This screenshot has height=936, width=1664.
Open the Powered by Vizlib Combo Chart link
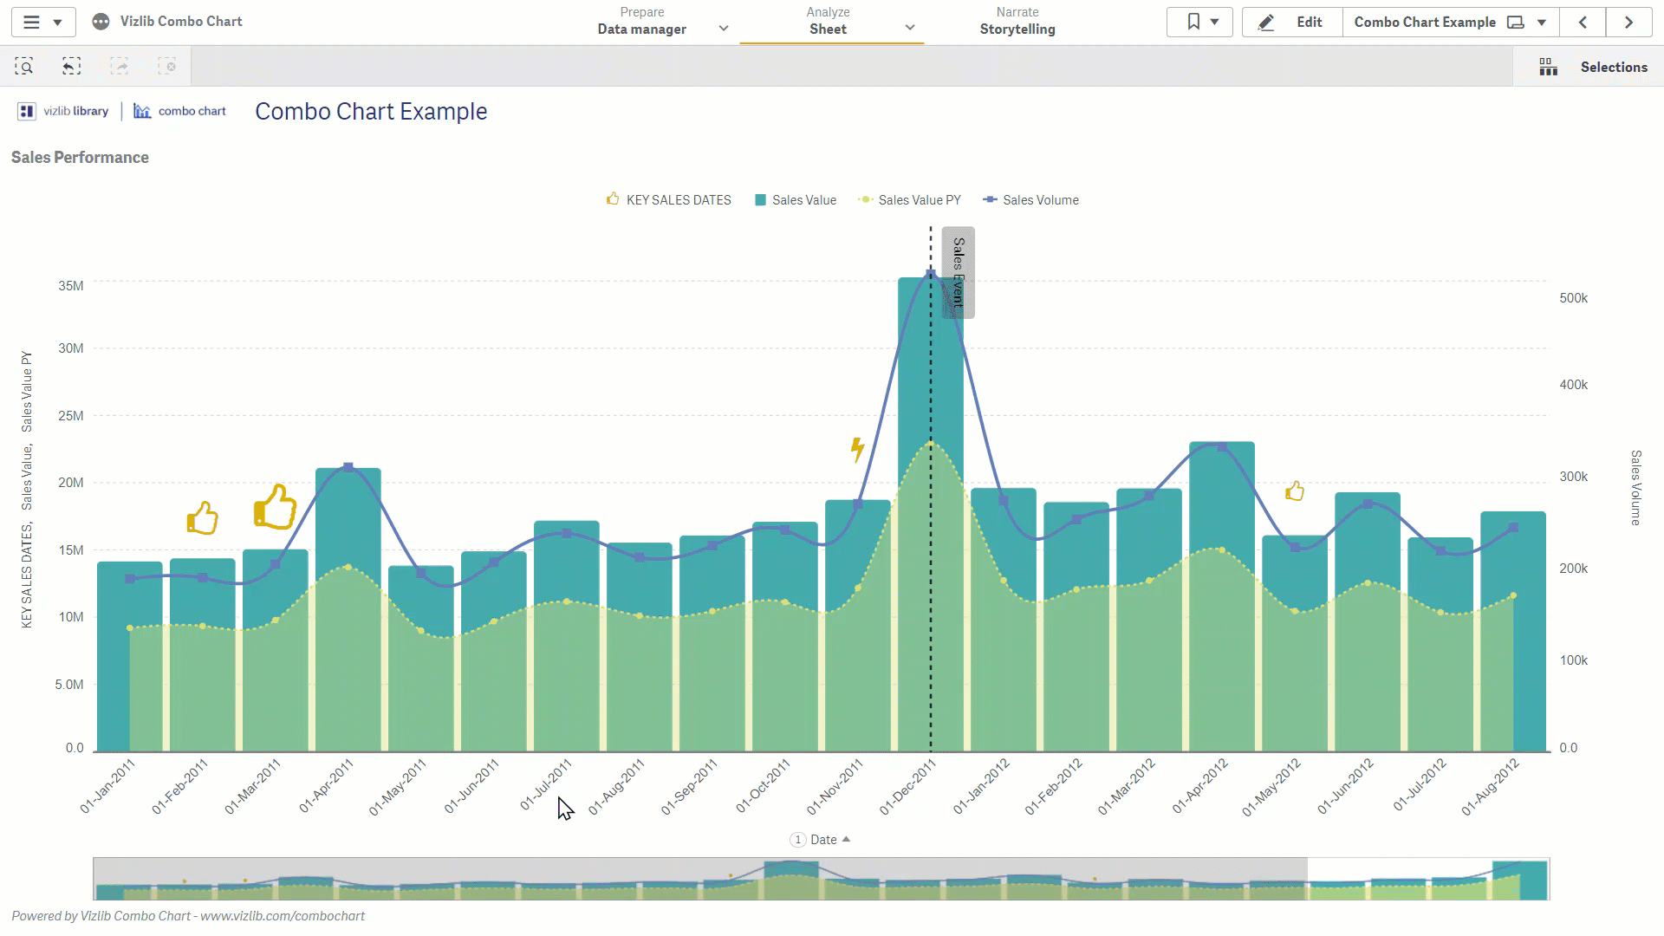coord(188,916)
